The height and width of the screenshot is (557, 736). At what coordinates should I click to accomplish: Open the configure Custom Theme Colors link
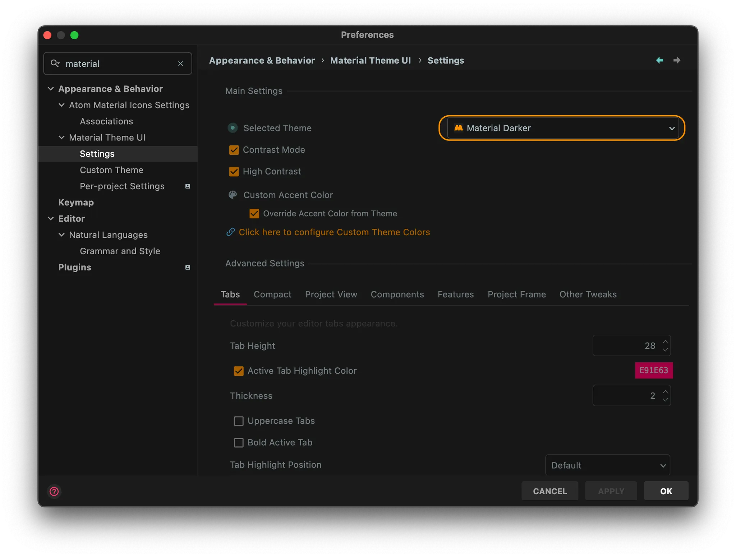click(x=334, y=232)
